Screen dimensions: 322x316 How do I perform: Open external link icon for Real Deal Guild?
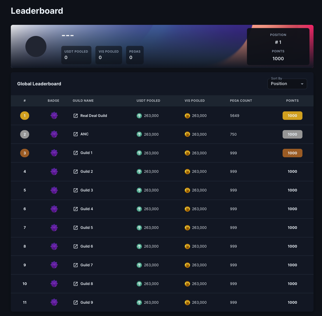click(76, 116)
